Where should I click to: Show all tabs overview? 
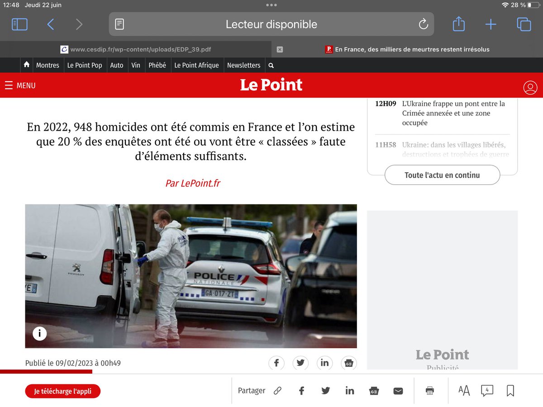(524, 24)
